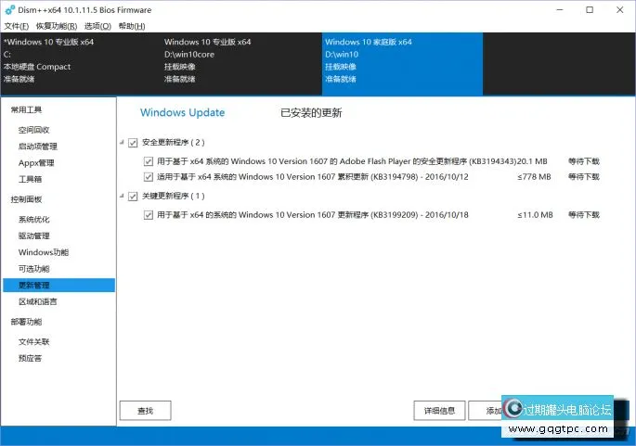The height and width of the screenshot is (446, 636).
Task: Click the 控制面板 section header
Action: click(26, 199)
